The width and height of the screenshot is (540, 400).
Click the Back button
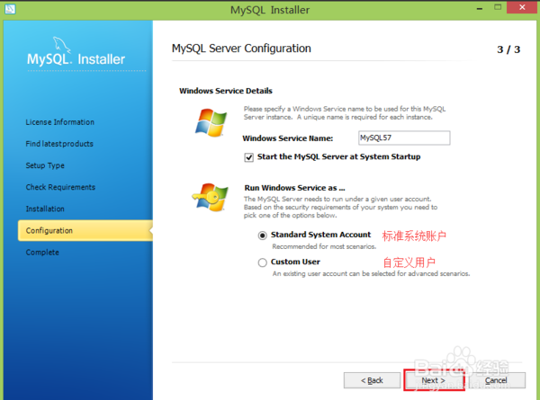(x=372, y=380)
